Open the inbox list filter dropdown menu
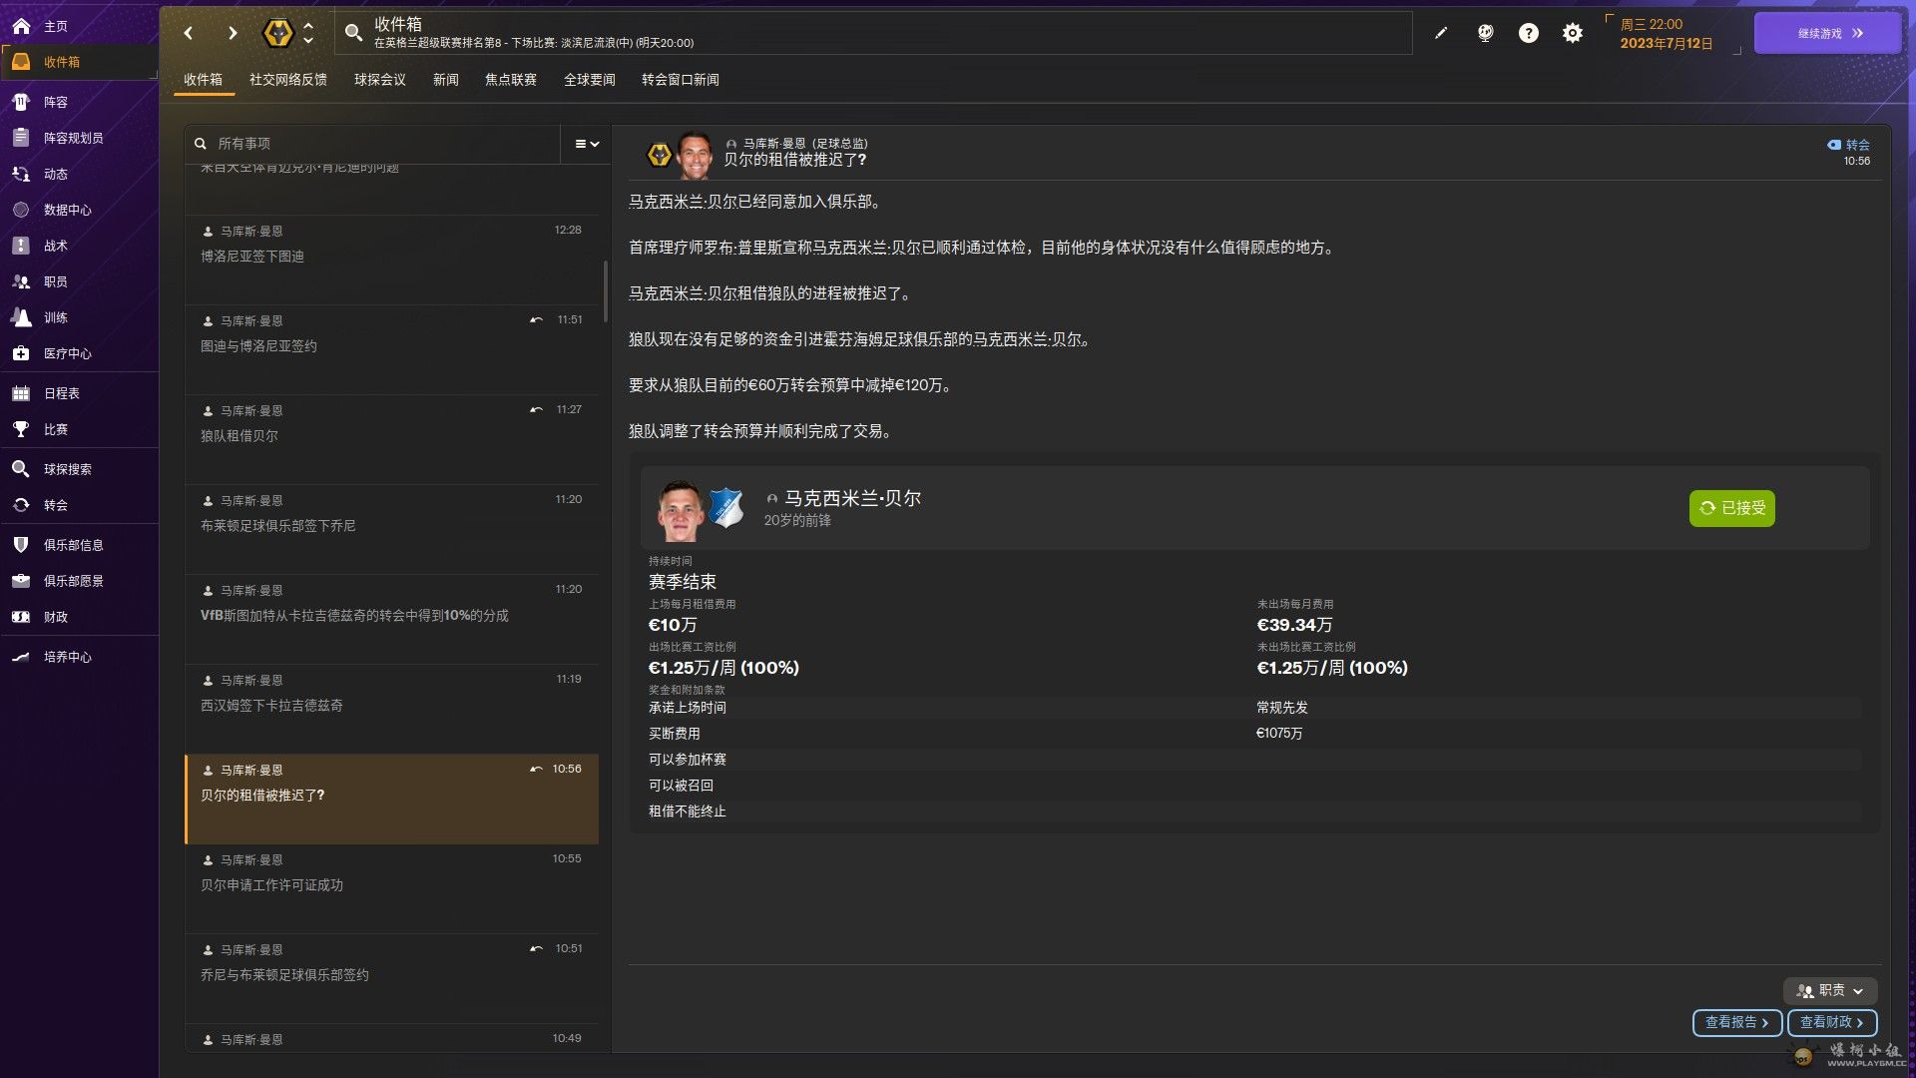Viewport: 1916px width, 1078px height. tap(587, 144)
